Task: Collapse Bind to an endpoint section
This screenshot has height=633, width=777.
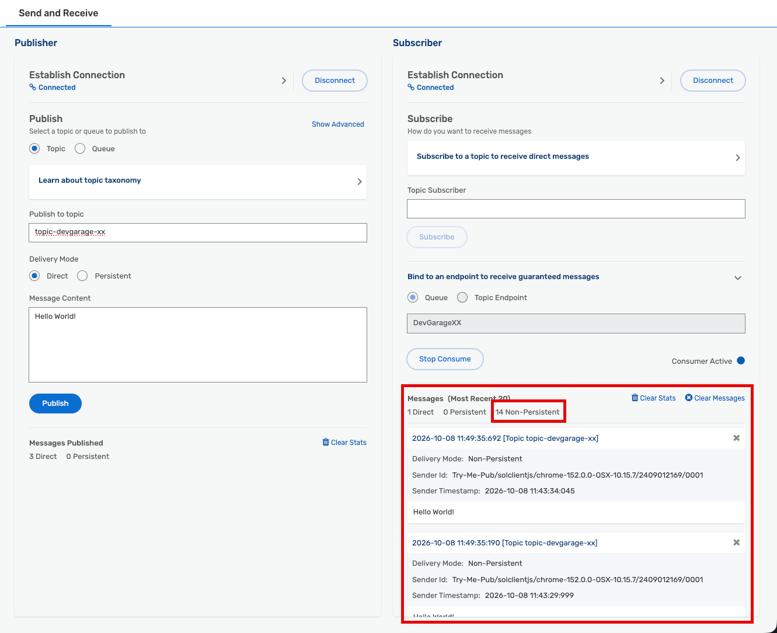Action: tap(738, 278)
